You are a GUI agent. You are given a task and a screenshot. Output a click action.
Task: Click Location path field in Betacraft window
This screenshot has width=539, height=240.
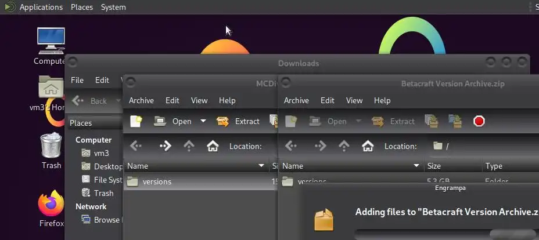tap(484, 147)
